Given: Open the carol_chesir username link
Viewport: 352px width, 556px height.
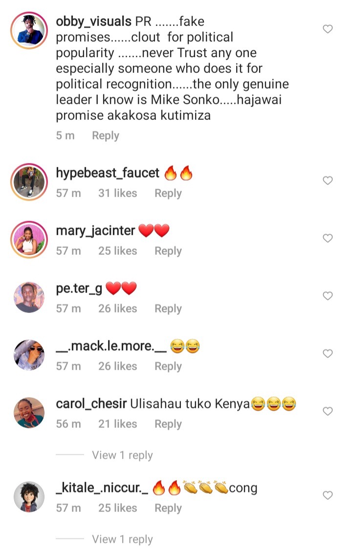Looking at the screenshot, I should (91, 404).
